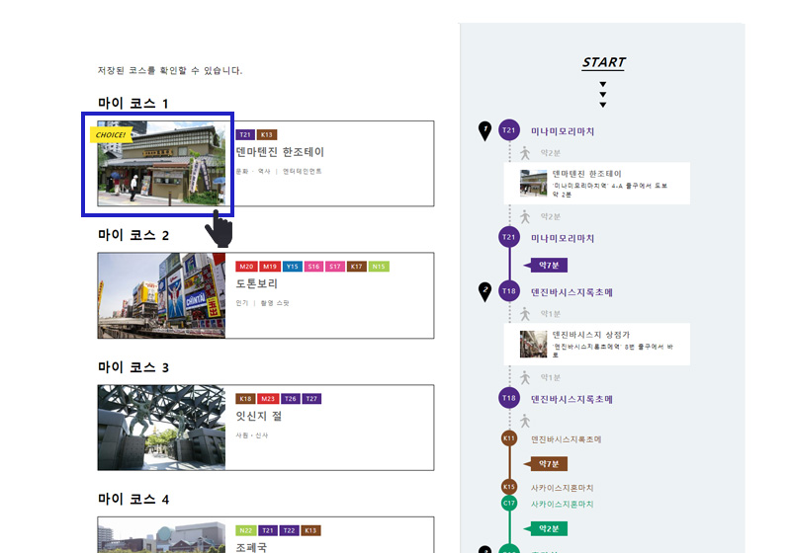Click the yellow CHOICE! badge

[x=111, y=135]
